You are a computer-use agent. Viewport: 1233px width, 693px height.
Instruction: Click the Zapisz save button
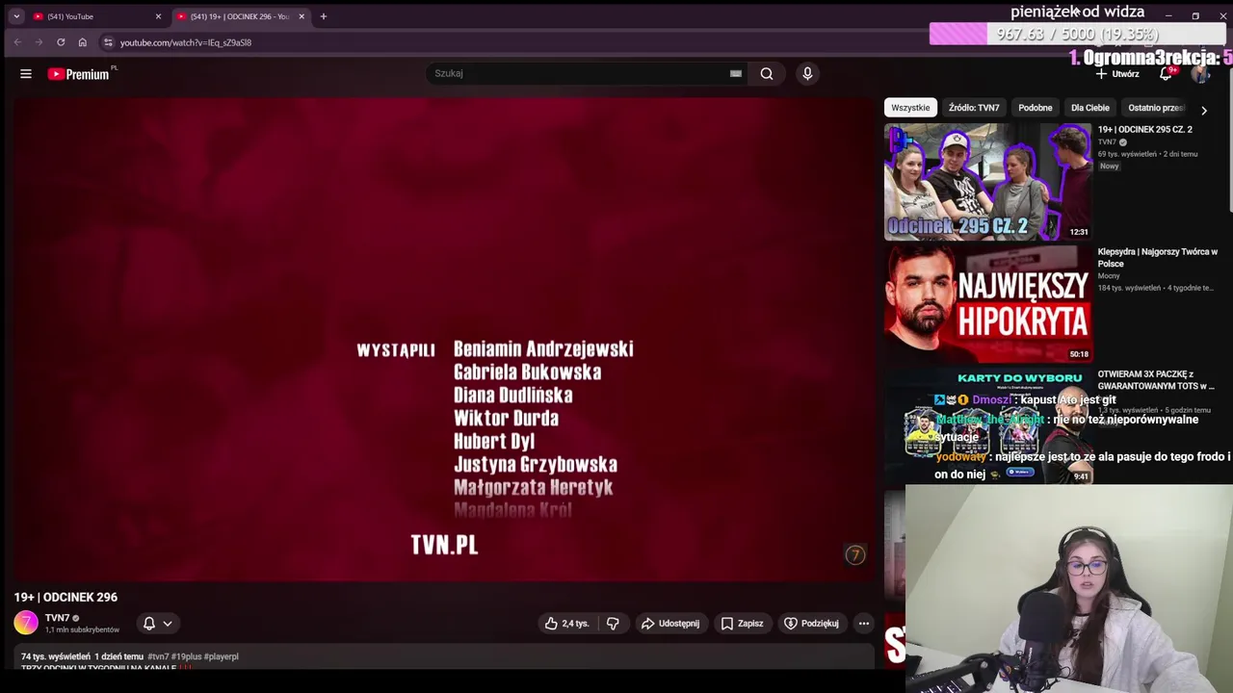(742, 624)
